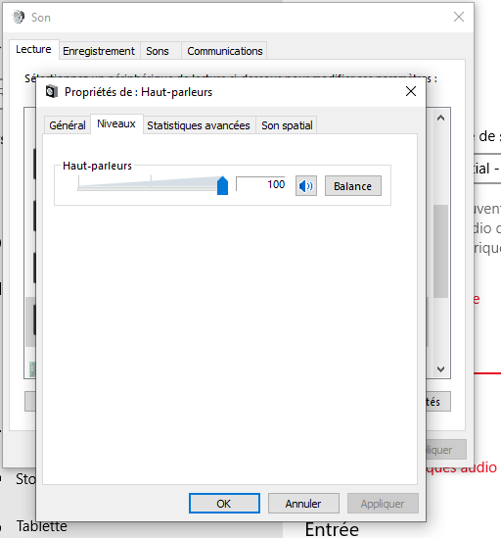
Task: Confirm with the OK button
Action: point(224,504)
